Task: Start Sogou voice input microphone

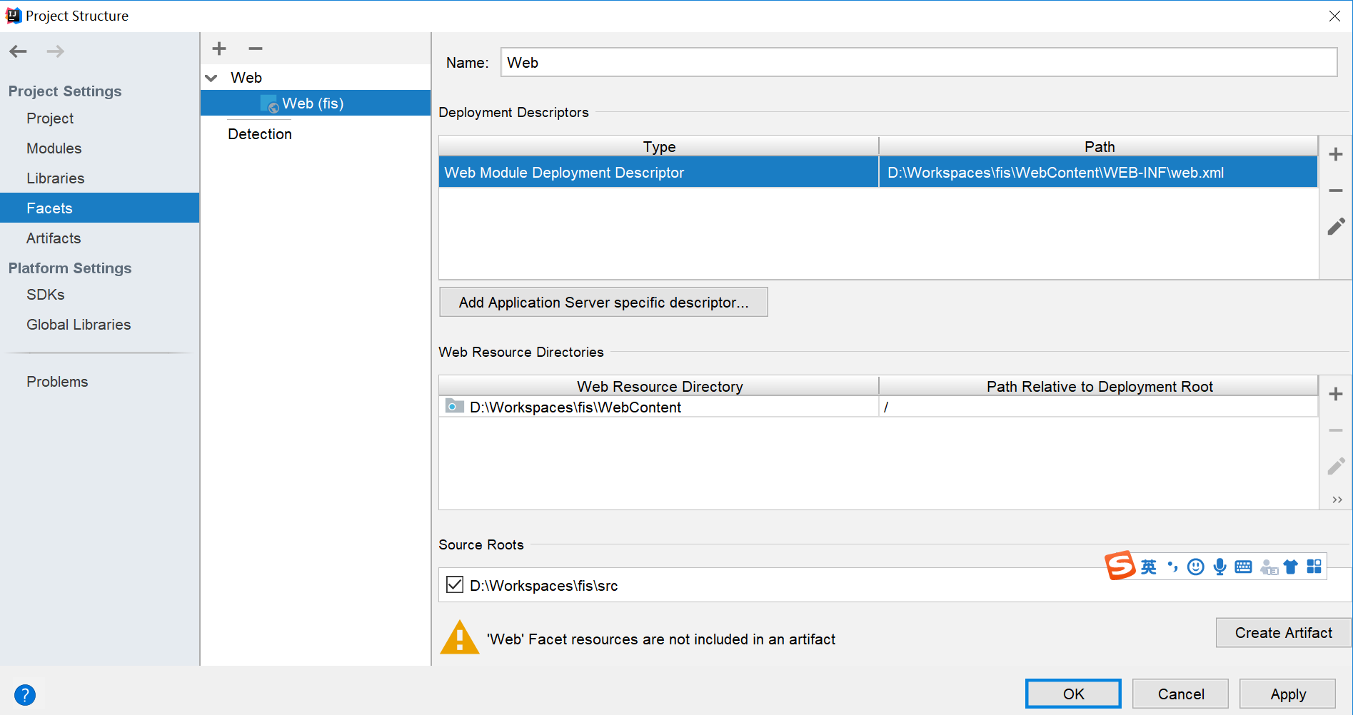Action: (x=1220, y=567)
